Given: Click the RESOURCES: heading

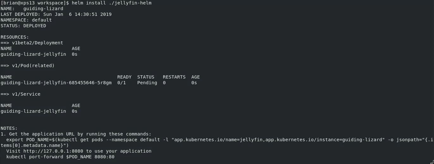Looking at the screenshot, I should pyautogui.click(x=15, y=37).
